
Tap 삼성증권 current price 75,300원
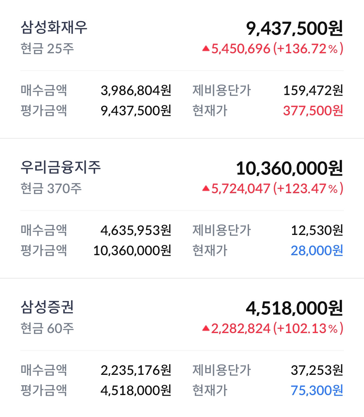[x=316, y=390]
